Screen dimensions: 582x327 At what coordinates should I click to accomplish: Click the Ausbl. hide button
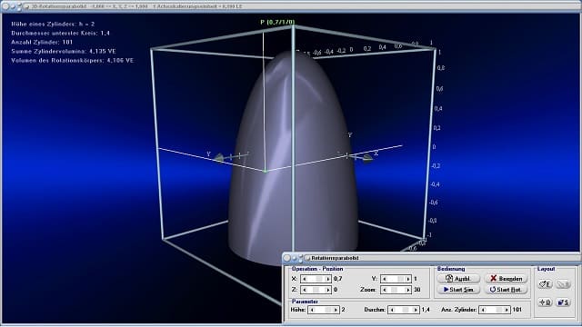point(458,279)
